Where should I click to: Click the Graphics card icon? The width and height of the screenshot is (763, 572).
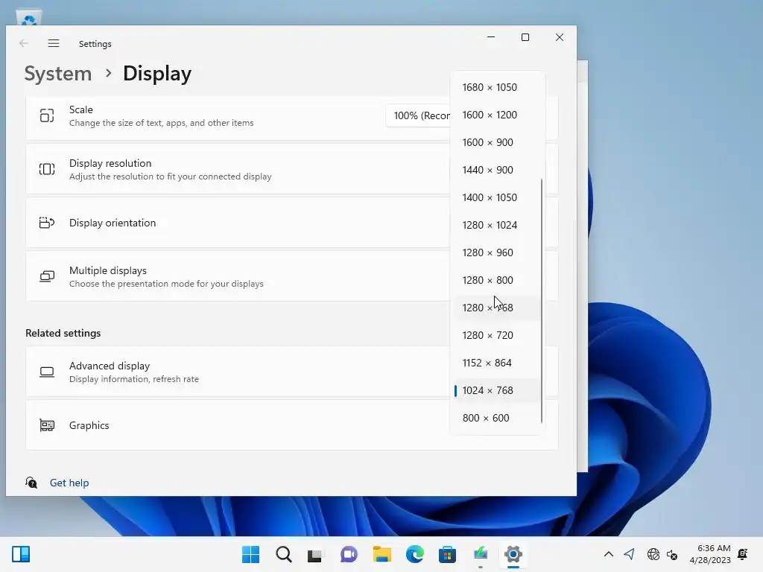pyautogui.click(x=47, y=425)
